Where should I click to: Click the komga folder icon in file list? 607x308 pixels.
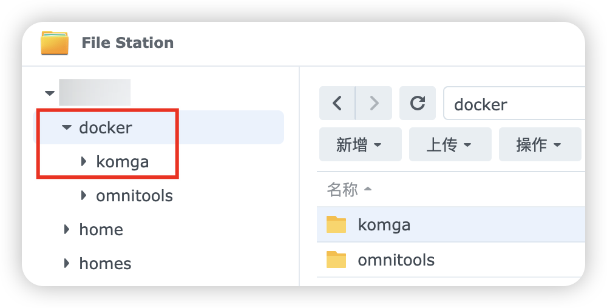pos(336,225)
